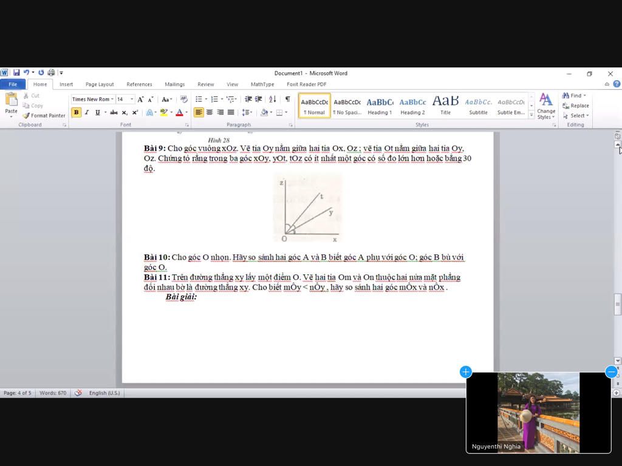The width and height of the screenshot is (622, 466).
Task: Align text to the right
Action: click(220, 112)
